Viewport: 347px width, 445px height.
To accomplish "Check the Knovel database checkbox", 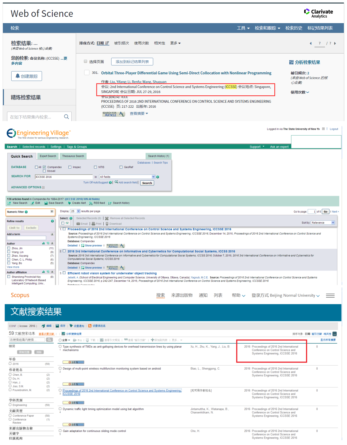I will (x=44, y=171).
